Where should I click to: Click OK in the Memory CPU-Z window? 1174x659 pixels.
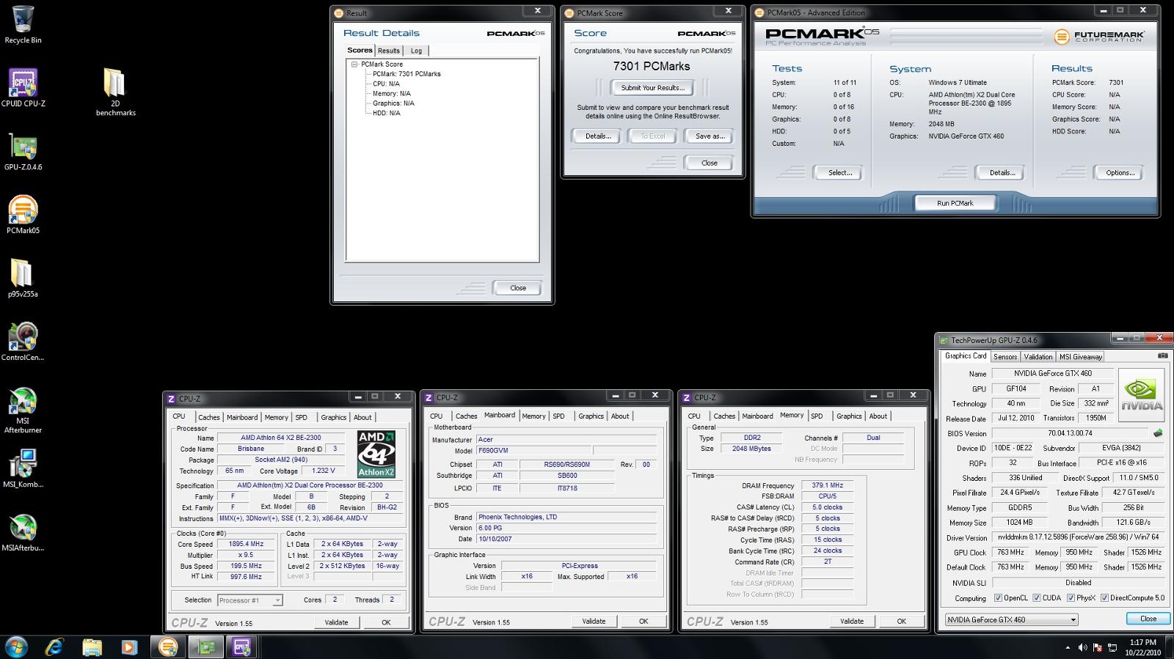[x=901, y=621]
